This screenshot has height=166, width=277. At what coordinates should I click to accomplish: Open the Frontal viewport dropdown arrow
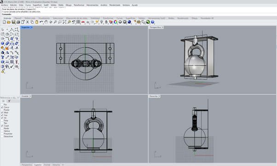pyautogui.click(x=30, y=96)
